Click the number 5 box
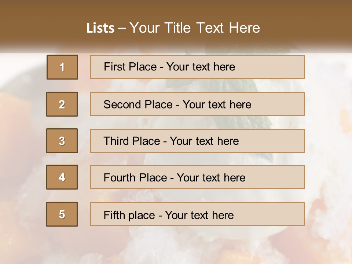This screenshot has width=352, height=264. click(62, 214)
